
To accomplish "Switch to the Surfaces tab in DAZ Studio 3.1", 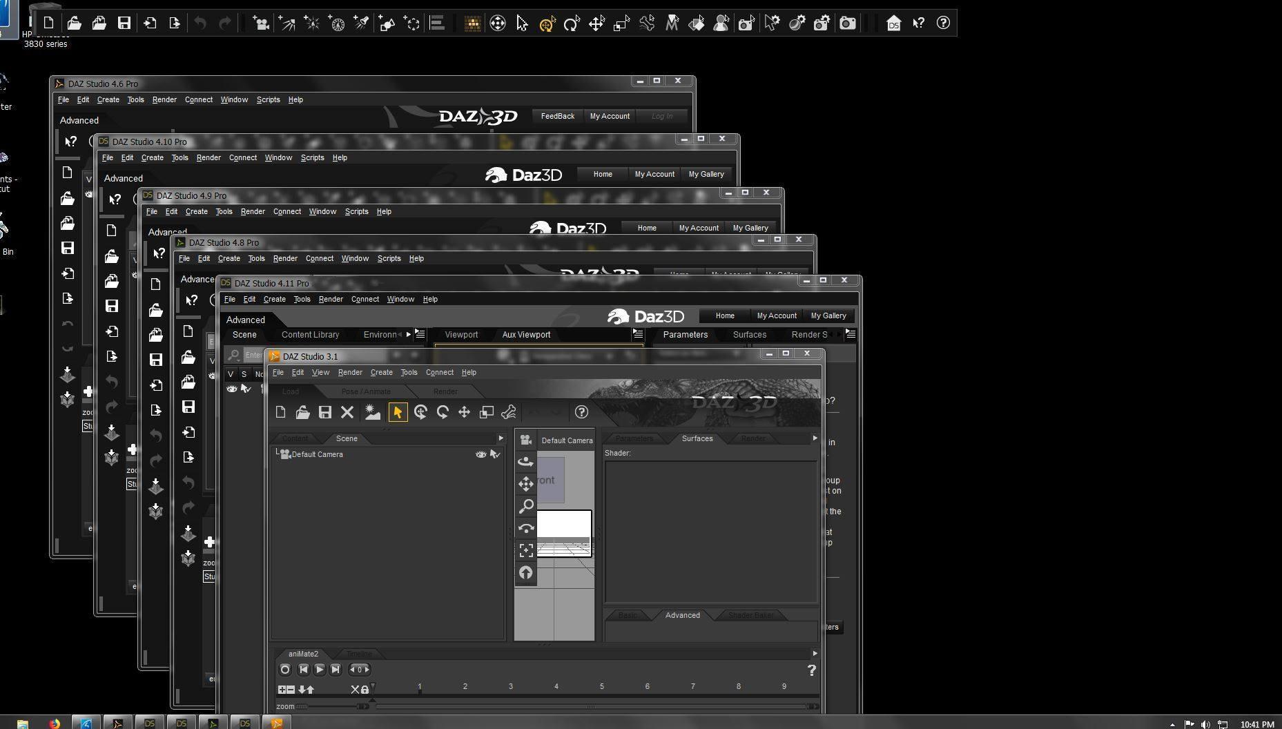I will pyautogui.click(x=697, y=438).
